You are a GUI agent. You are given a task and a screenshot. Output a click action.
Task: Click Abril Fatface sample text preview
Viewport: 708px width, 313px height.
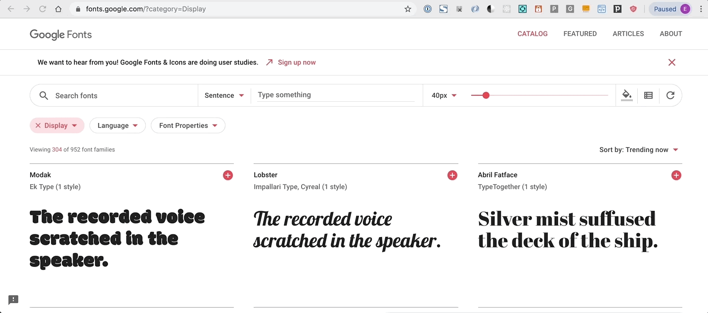point(568,230)
